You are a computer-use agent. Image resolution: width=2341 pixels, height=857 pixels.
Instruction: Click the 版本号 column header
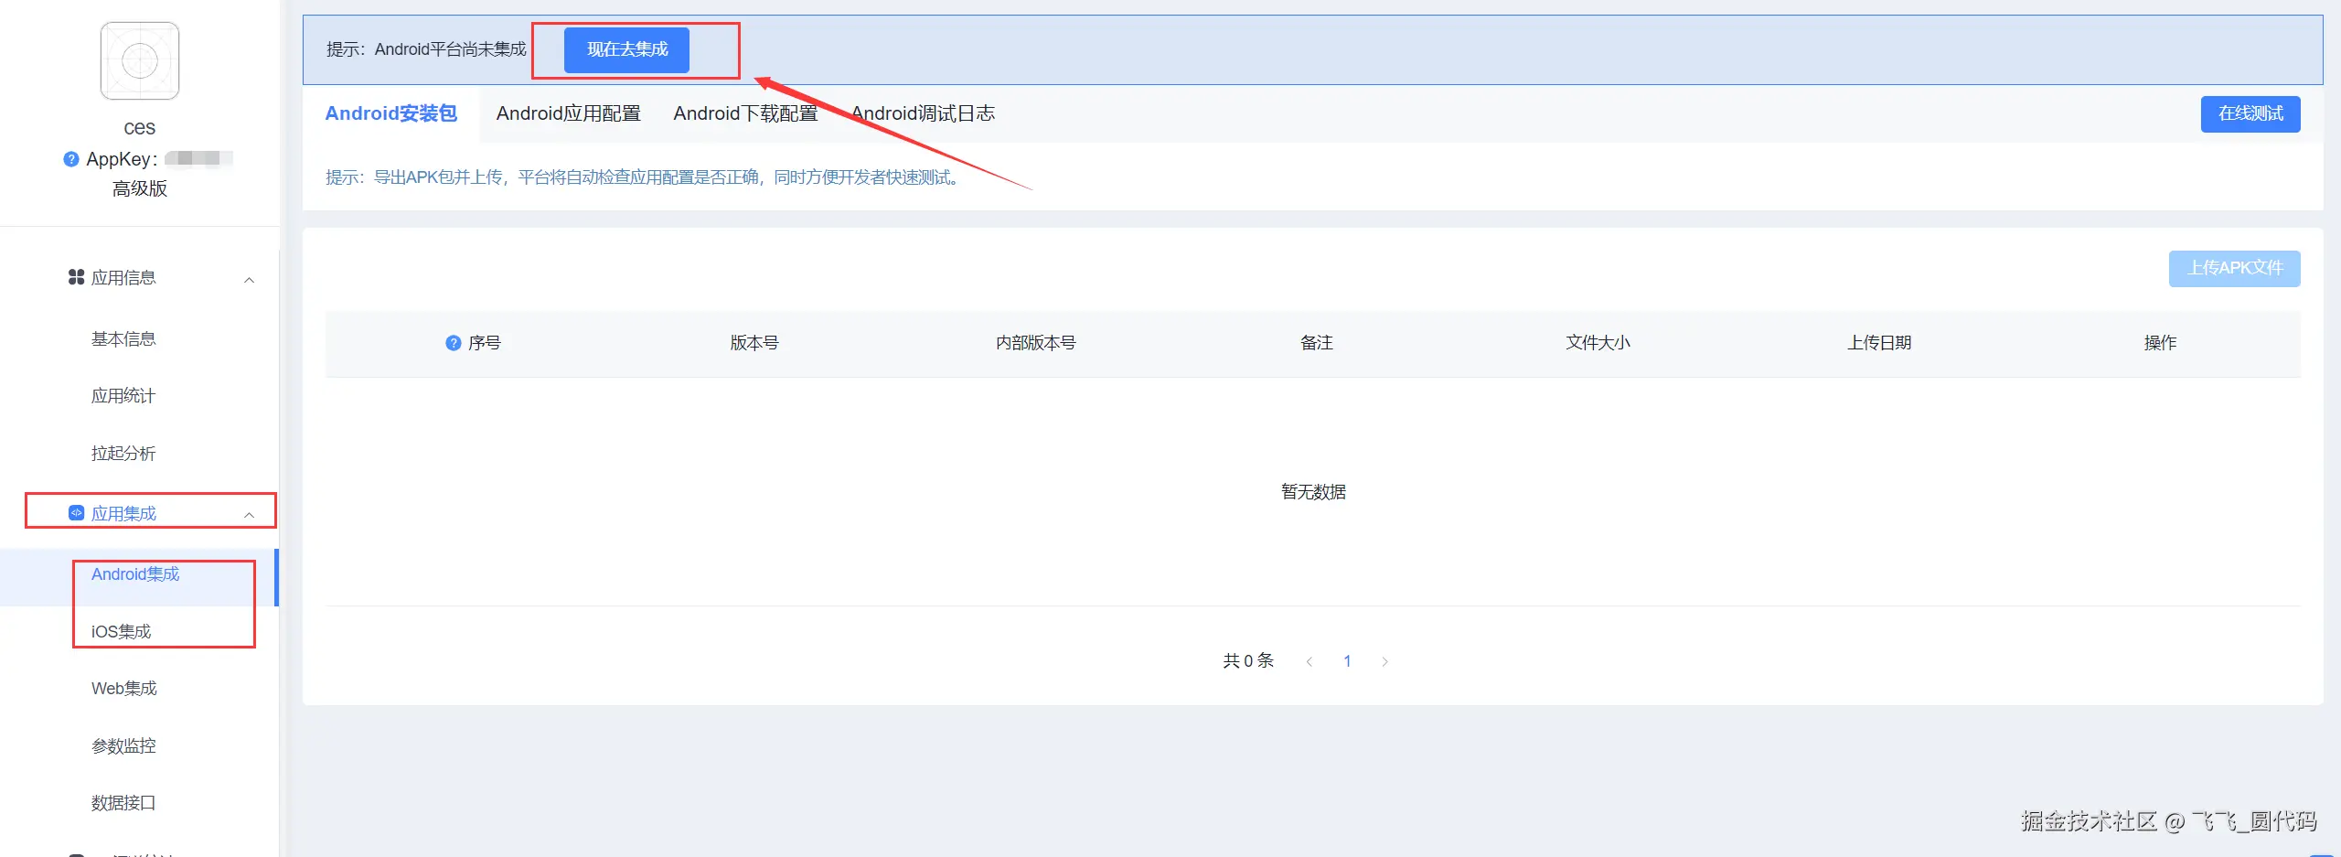click(754, 343)
